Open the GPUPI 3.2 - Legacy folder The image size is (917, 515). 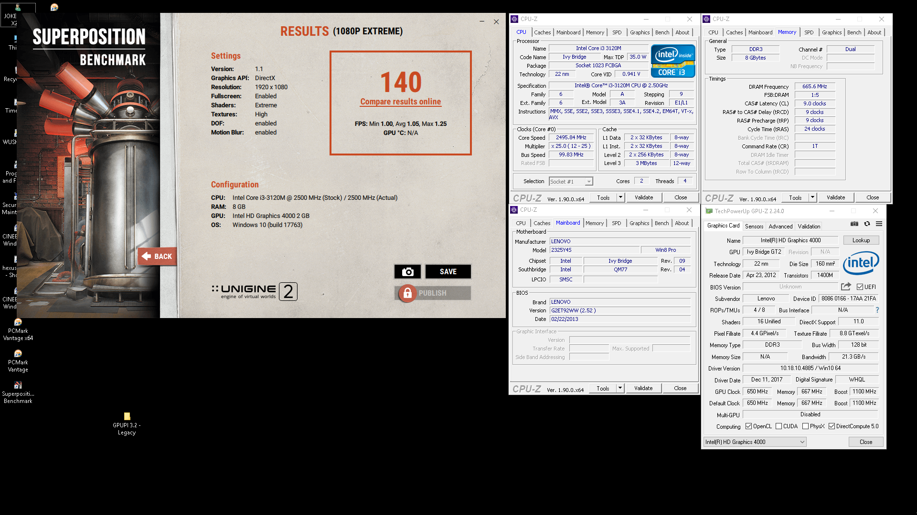point(127,423)
